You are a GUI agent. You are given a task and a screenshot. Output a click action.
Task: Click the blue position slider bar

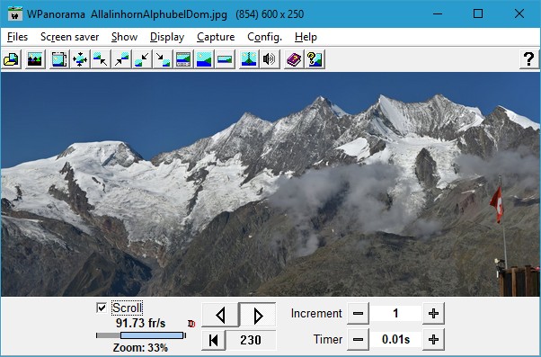click(152, 335)
